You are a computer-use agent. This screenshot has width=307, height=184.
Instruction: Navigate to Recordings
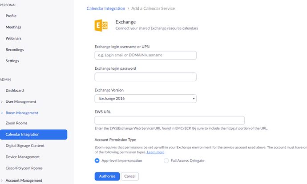[x=15, y=50]
